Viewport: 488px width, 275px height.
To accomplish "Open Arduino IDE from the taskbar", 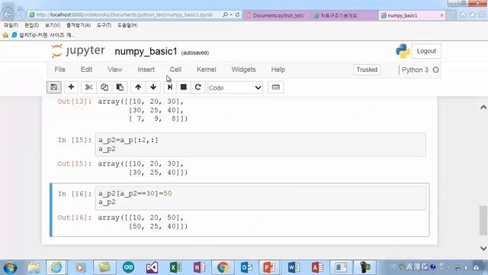I will point(128,267).
